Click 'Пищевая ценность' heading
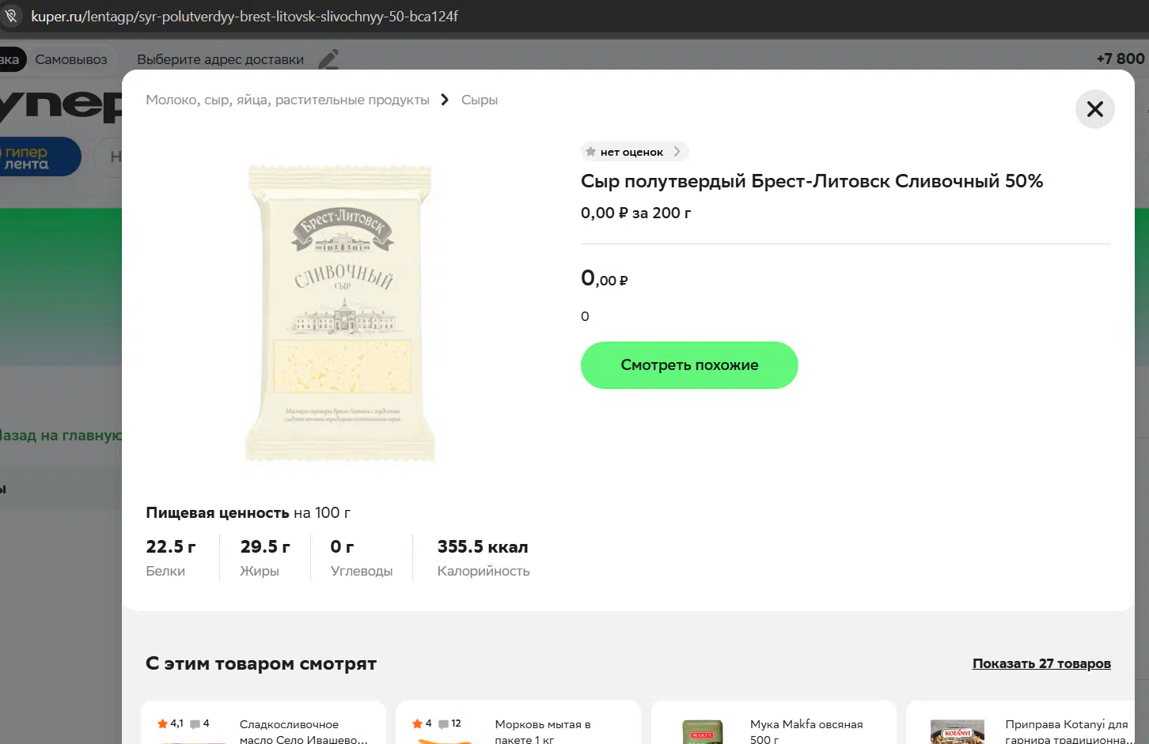This screenshot has width=1149, height=744. pyautogui.click(x=218, y=512)
